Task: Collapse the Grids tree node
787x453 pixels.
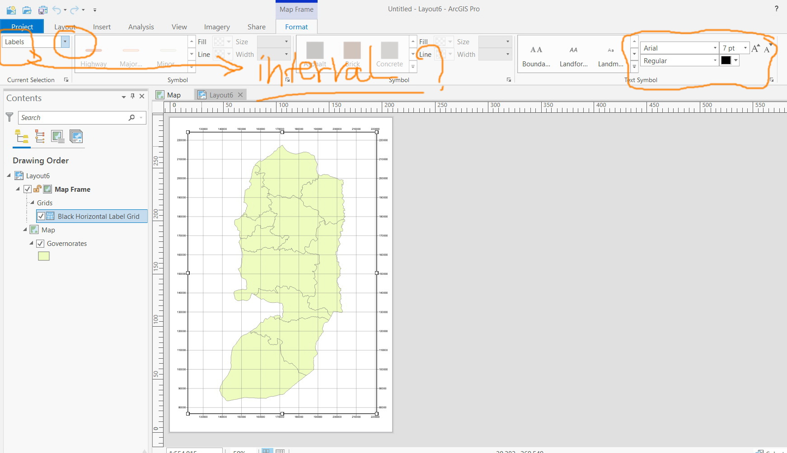Action: pos(32,203)
